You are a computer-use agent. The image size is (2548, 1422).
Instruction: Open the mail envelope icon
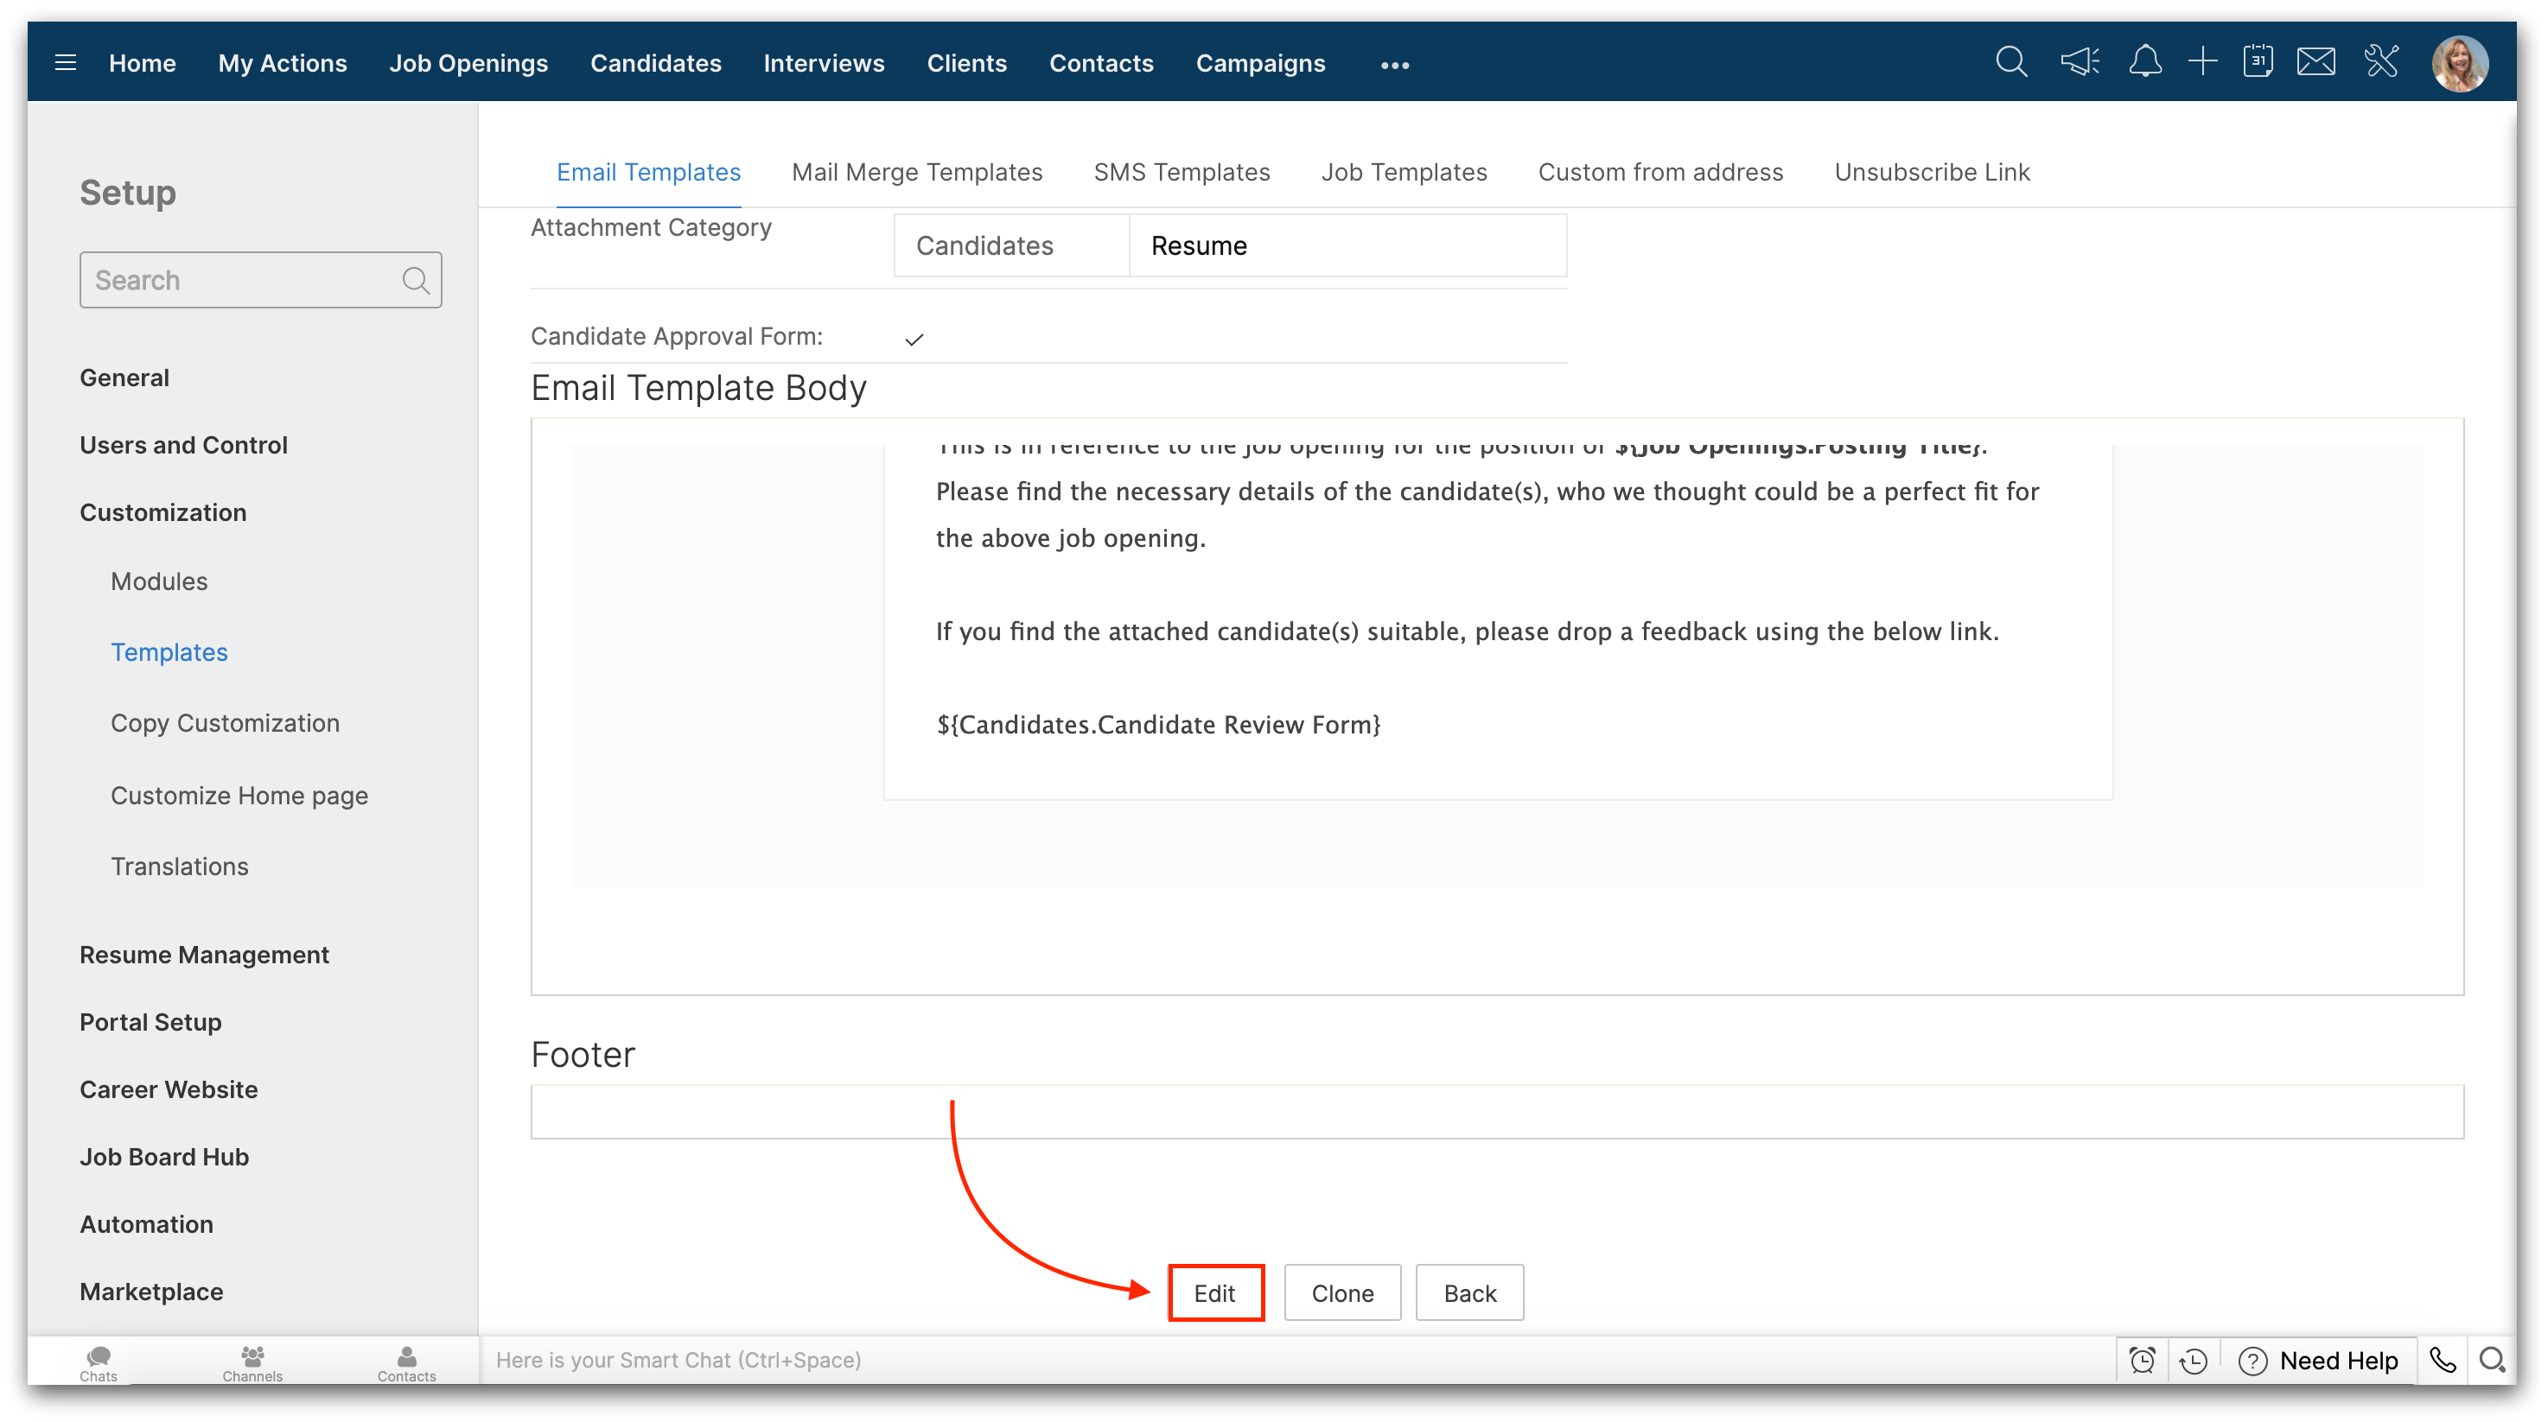tap(2316, 62)
